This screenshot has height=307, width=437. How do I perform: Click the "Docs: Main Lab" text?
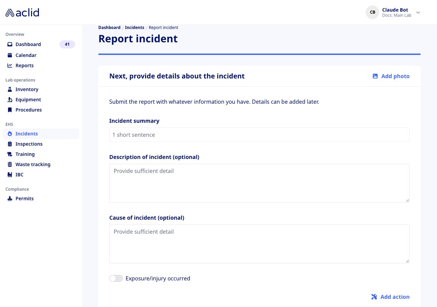[x=397, y=15]
